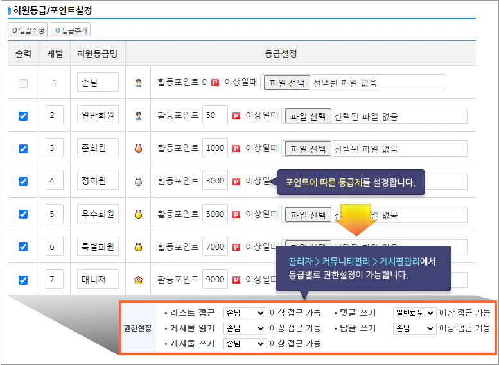
Task: Uncheck the 특별회원 output checkbox
Action: (23, 247)
